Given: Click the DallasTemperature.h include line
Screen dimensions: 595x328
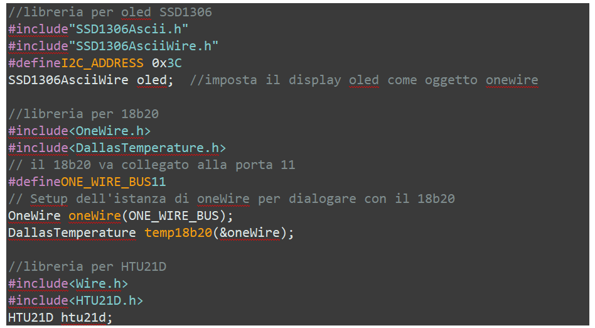Looking at the screenshot, I should point(117,148).
